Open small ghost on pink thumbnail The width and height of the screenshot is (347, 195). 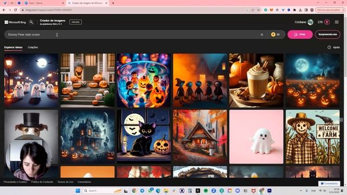click(x=256, y=137)
